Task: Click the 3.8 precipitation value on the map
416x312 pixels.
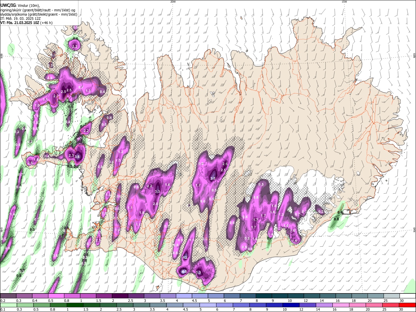Action: pos(213,178)
